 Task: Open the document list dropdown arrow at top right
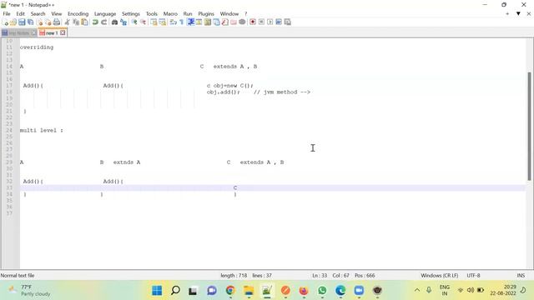pos(518,13)
